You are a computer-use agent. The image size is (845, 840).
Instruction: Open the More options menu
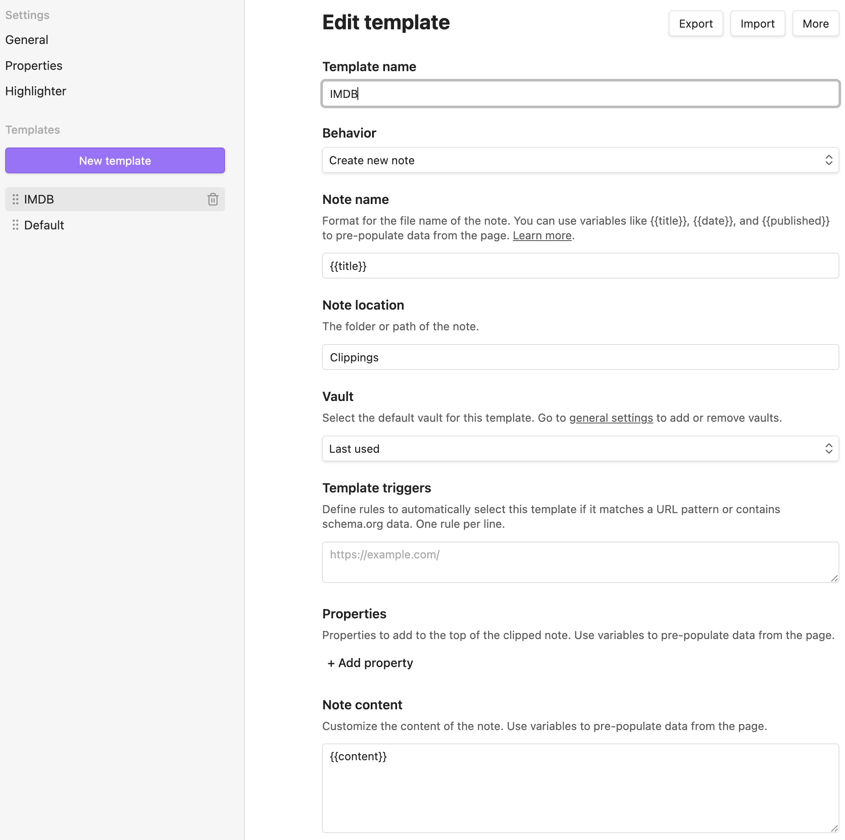[815, 23]
